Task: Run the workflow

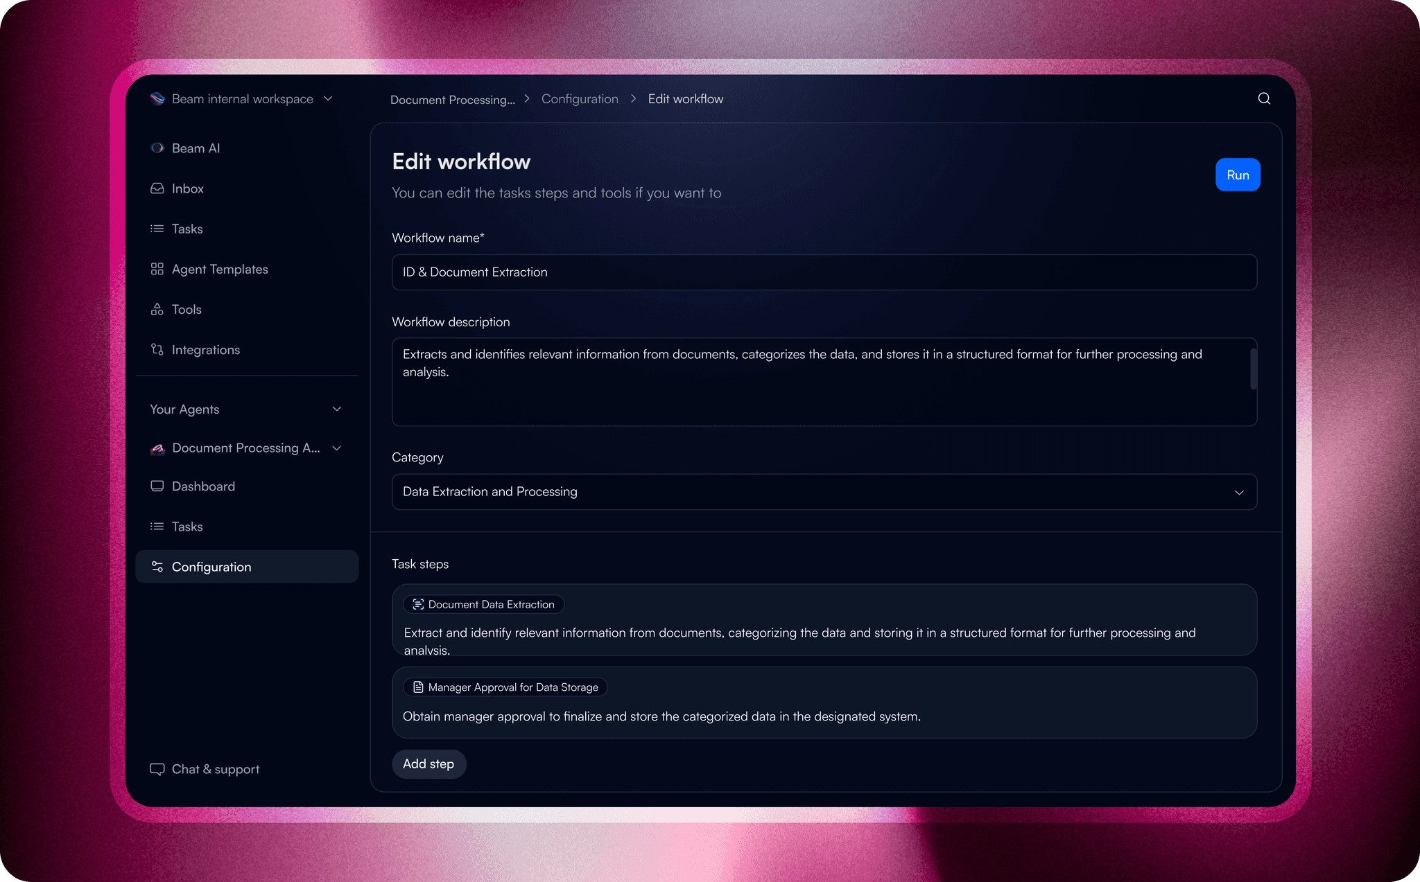Action: [x=1238, y=175]
